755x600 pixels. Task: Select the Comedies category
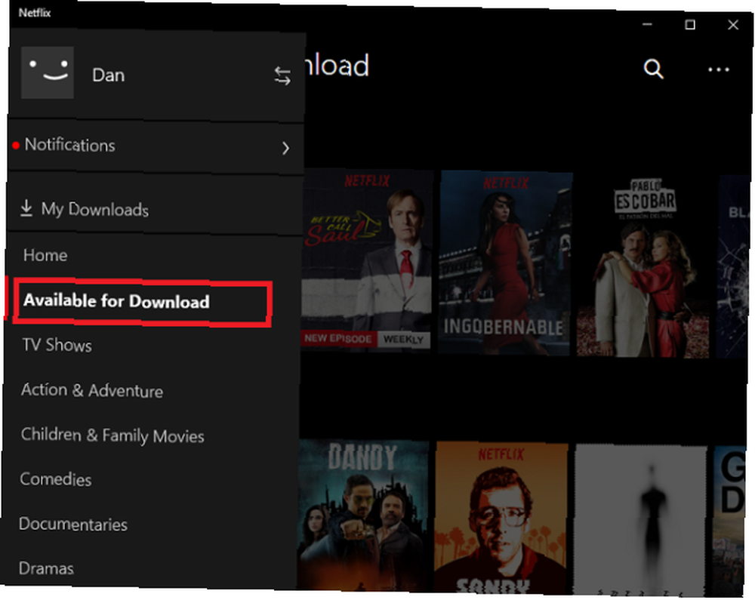(56, 479)
